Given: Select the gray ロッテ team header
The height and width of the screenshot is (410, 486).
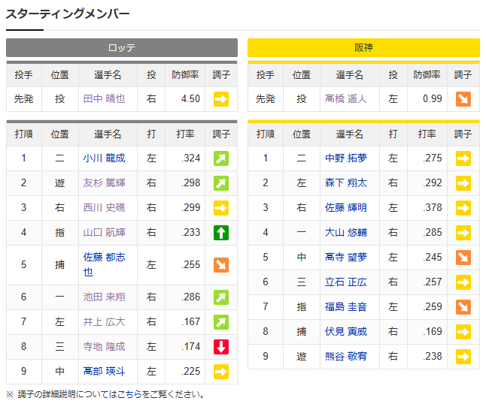Looking at the screenshot, I should (x=122, y=47).
